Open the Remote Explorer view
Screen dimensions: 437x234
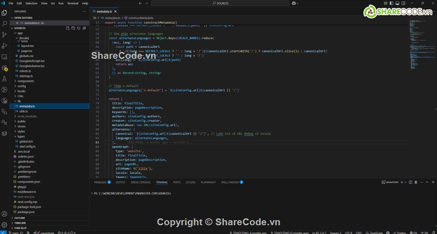coord(4,57)
